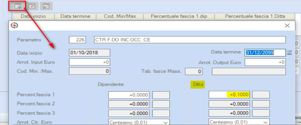The image size is (301, 125).
Task: Click Ditta Percent.fascia 2 value field
Action: pyautogui.click(x=229, y=104)
